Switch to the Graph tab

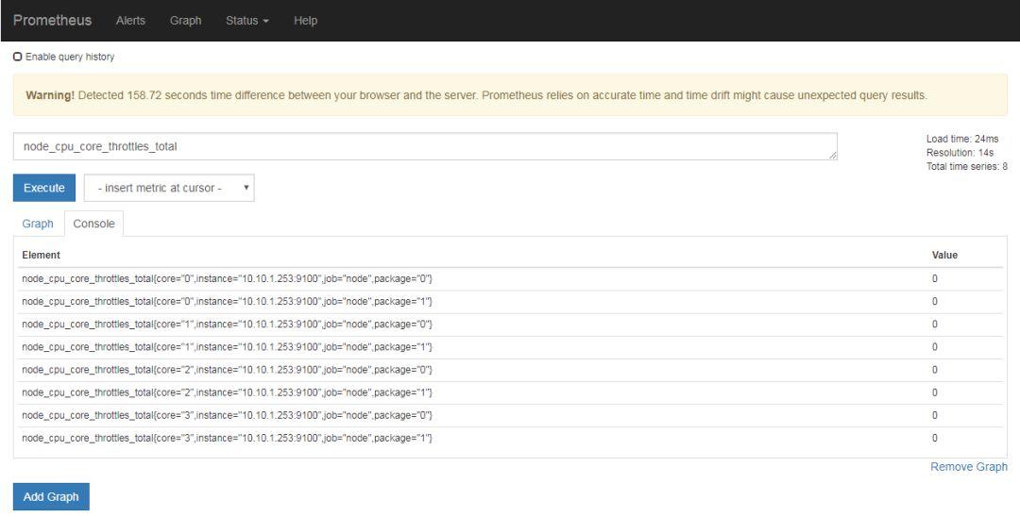[38, 224]
